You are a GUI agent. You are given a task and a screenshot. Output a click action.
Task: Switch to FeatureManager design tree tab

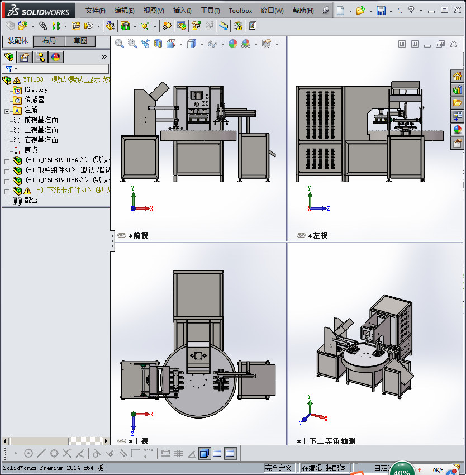pyautogui.click(x=9, y=57)
